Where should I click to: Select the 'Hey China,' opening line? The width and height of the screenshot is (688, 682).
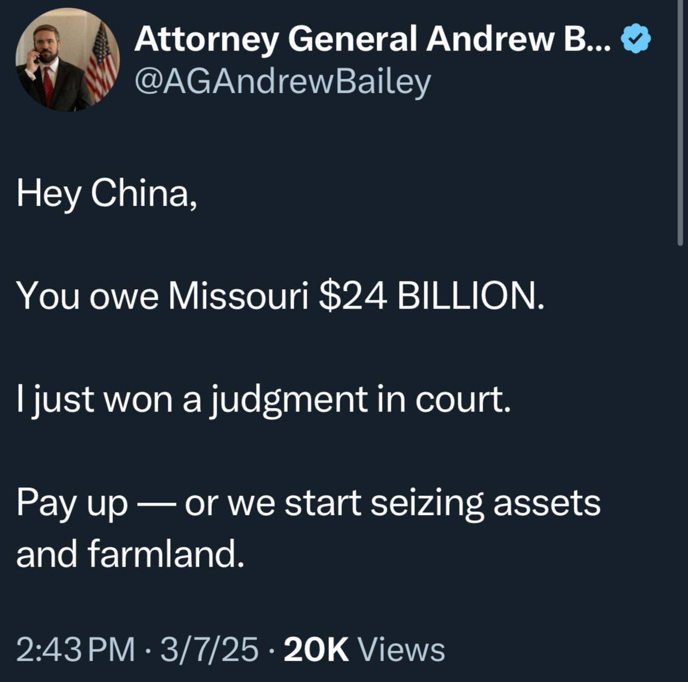point(107,194)
